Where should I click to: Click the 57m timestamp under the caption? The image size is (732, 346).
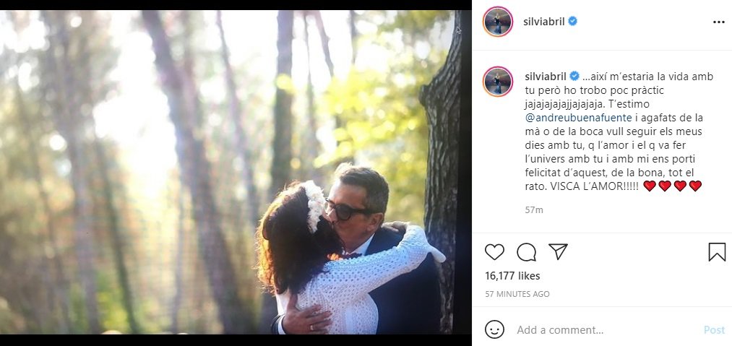click(535, 210)
